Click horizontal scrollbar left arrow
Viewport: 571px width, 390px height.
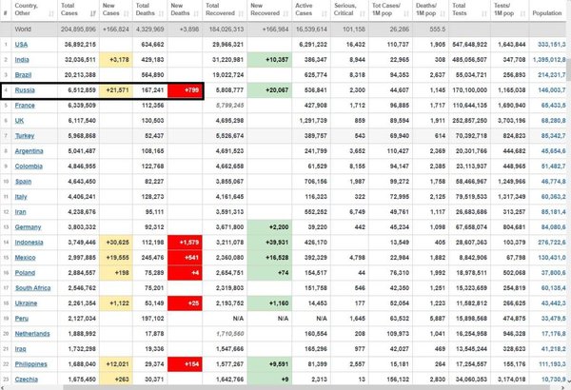point(2,387)
